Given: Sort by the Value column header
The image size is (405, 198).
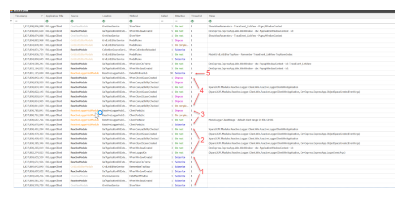Looking at the screenshot, I should [301, 16].
